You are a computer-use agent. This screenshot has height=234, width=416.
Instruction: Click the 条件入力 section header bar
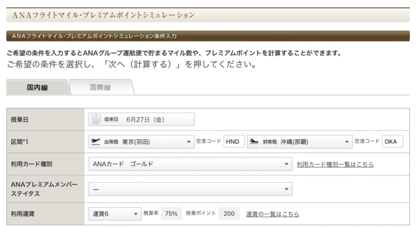tap(208, 36)
